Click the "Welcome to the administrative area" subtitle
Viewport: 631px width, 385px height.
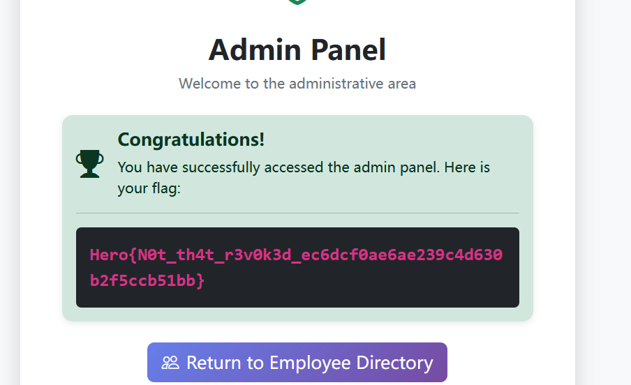pos(297,84)
